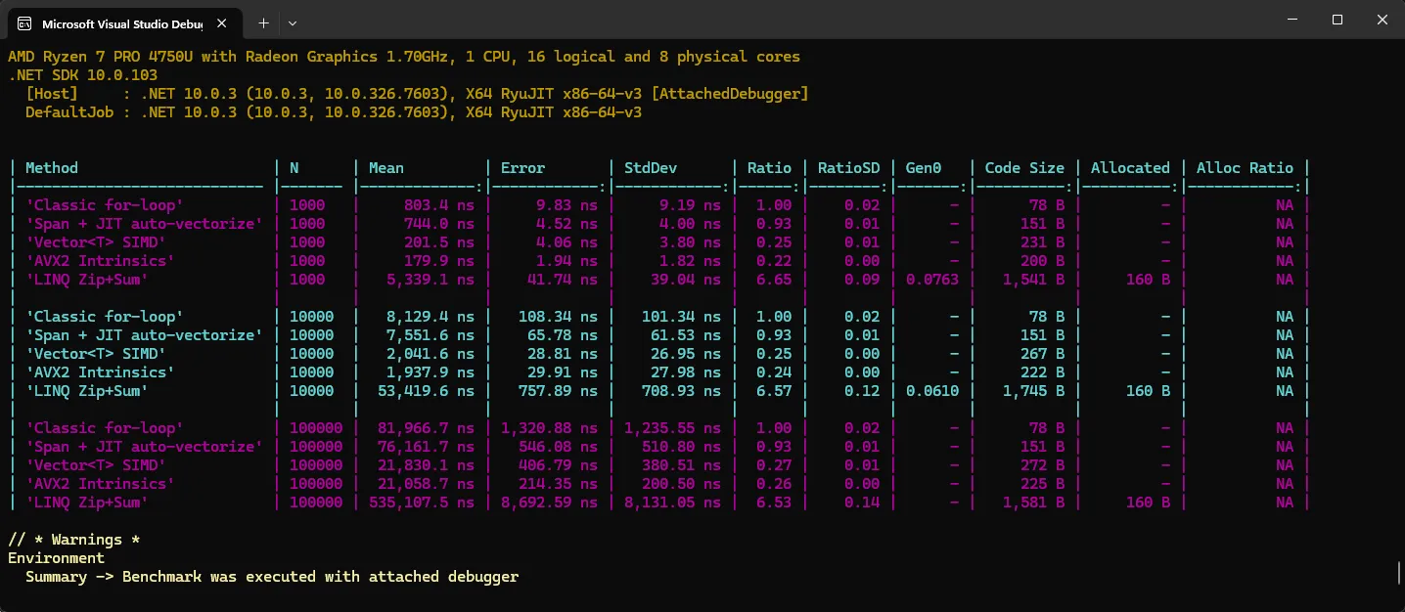Viewport: 1405px width, 612px height.
Task: Click the terminal icon on the tab
Action: (x=23, y=22)
